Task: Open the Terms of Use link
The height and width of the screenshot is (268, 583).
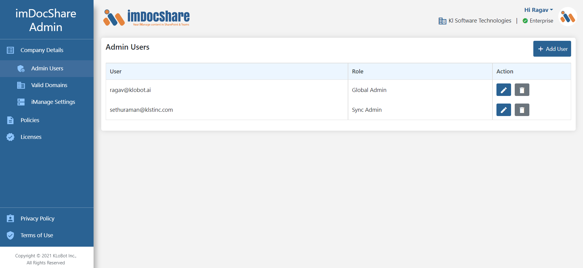Action: (37, 235)
